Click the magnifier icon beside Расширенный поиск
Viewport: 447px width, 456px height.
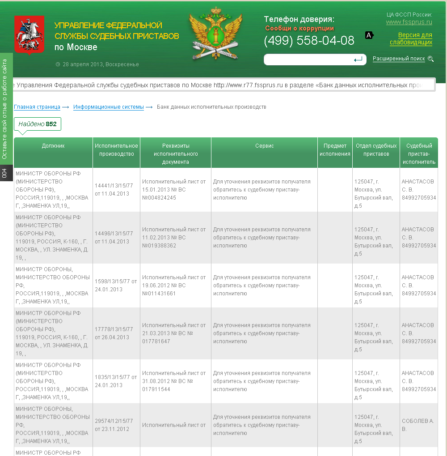pyautogui.click(x=430, y=59)
